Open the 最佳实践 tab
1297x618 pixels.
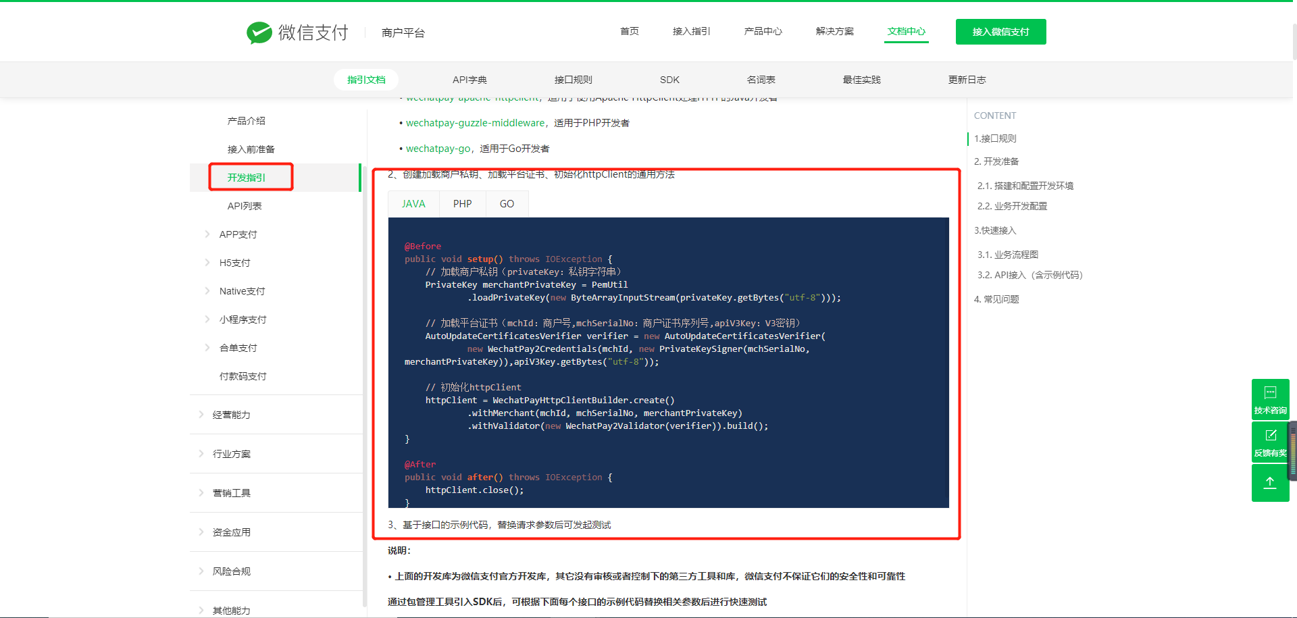point(861,80)
